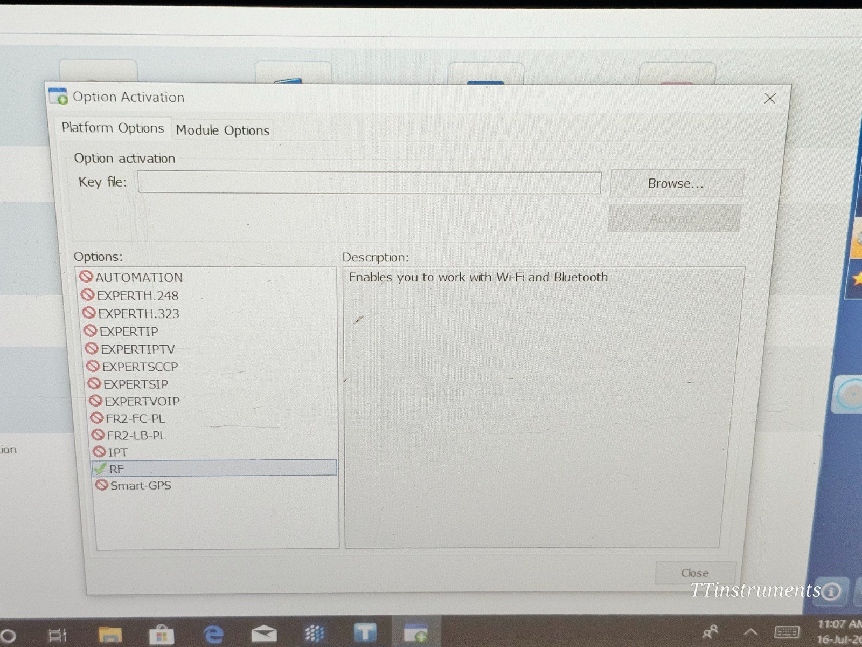862x647 pixels.
Task: Click the greyed-out Activate button
Action: pyautogui.click(x=674, y=218)
